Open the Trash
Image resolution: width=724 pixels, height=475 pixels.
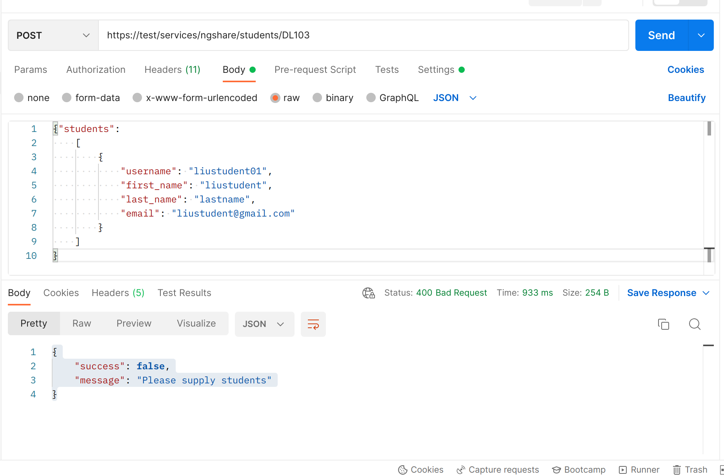point(690,469)
